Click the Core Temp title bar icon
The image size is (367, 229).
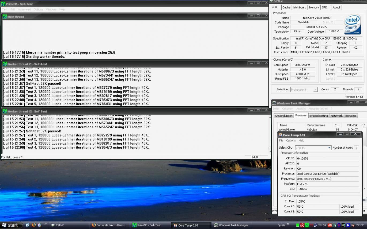point(280,135)
